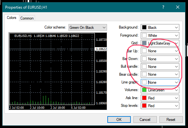The image size is (188, 128).
Task: Click the black Background color swatch
Action: pos(144,27)
